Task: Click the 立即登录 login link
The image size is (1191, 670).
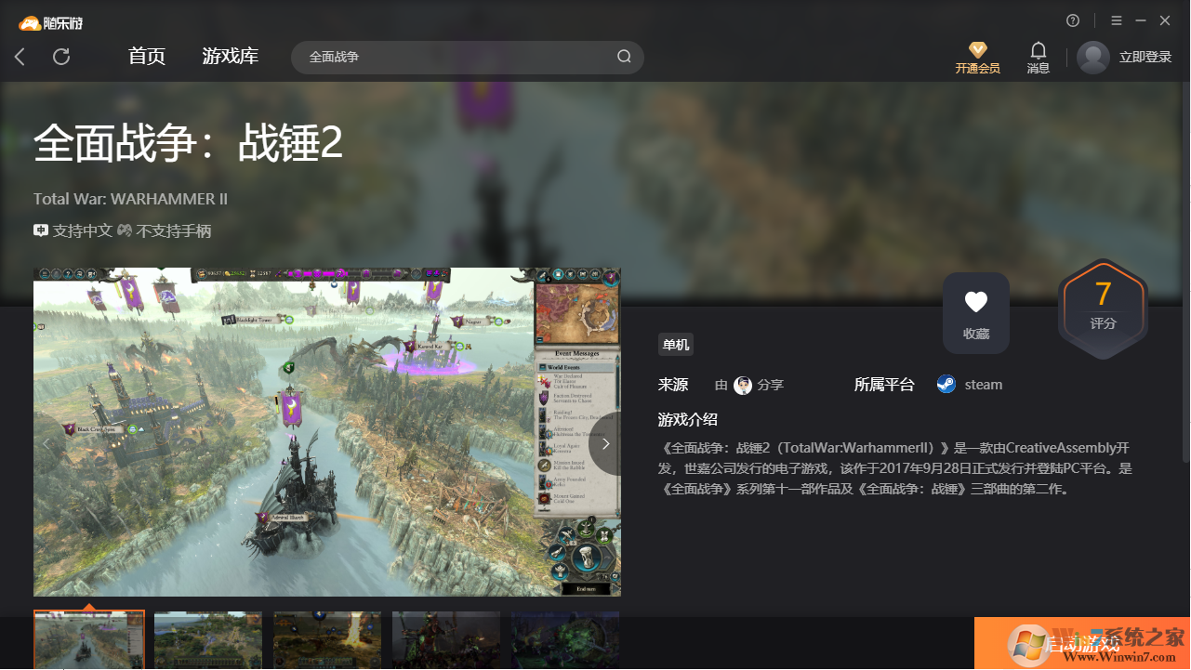Action: 1145,58
